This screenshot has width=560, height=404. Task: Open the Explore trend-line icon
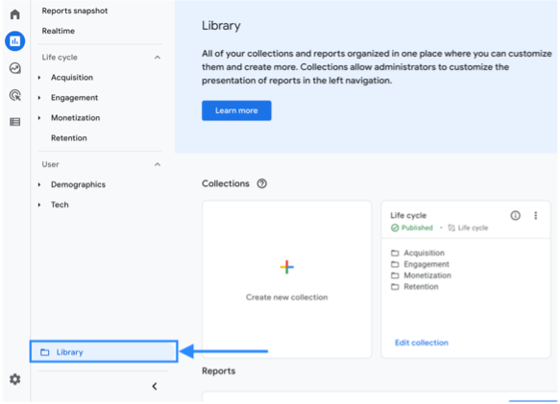tap(15, 68)
